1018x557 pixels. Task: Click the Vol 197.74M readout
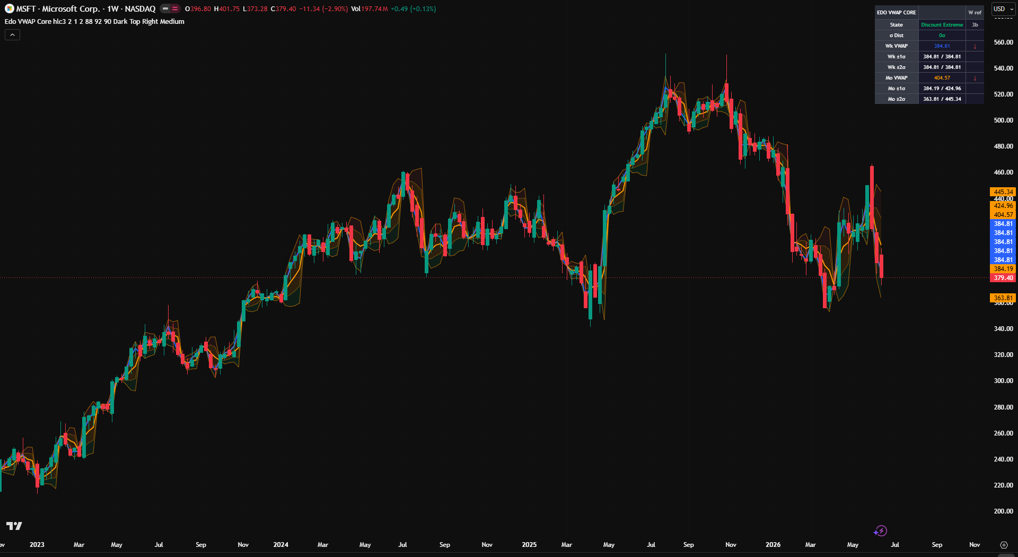pyautogui.click(x=370, y=8)
